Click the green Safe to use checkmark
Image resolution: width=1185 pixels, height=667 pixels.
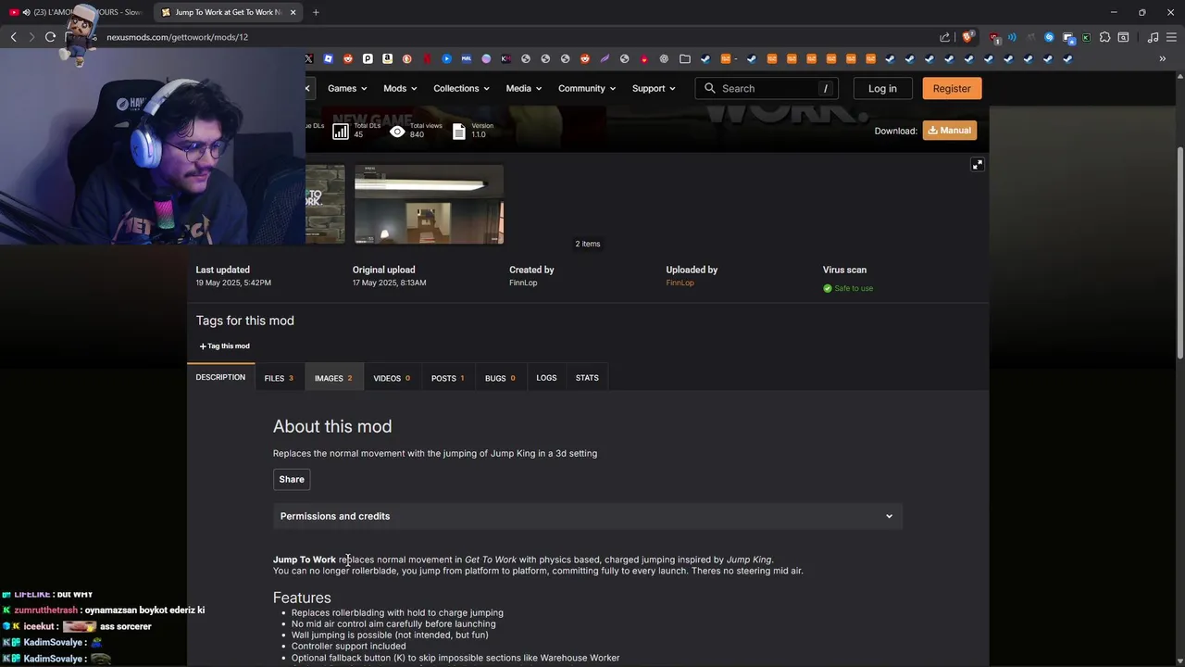(828, 288)
